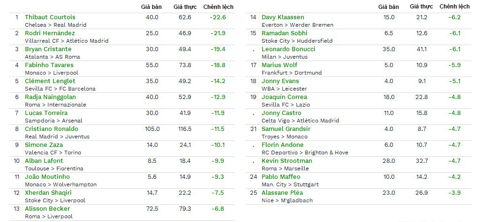The image size is (480, 222).
Task: Select Bryan Cristante name
Action: click(48, 49)
